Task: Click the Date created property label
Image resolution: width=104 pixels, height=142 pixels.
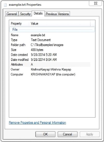Action: click(19, 55)
